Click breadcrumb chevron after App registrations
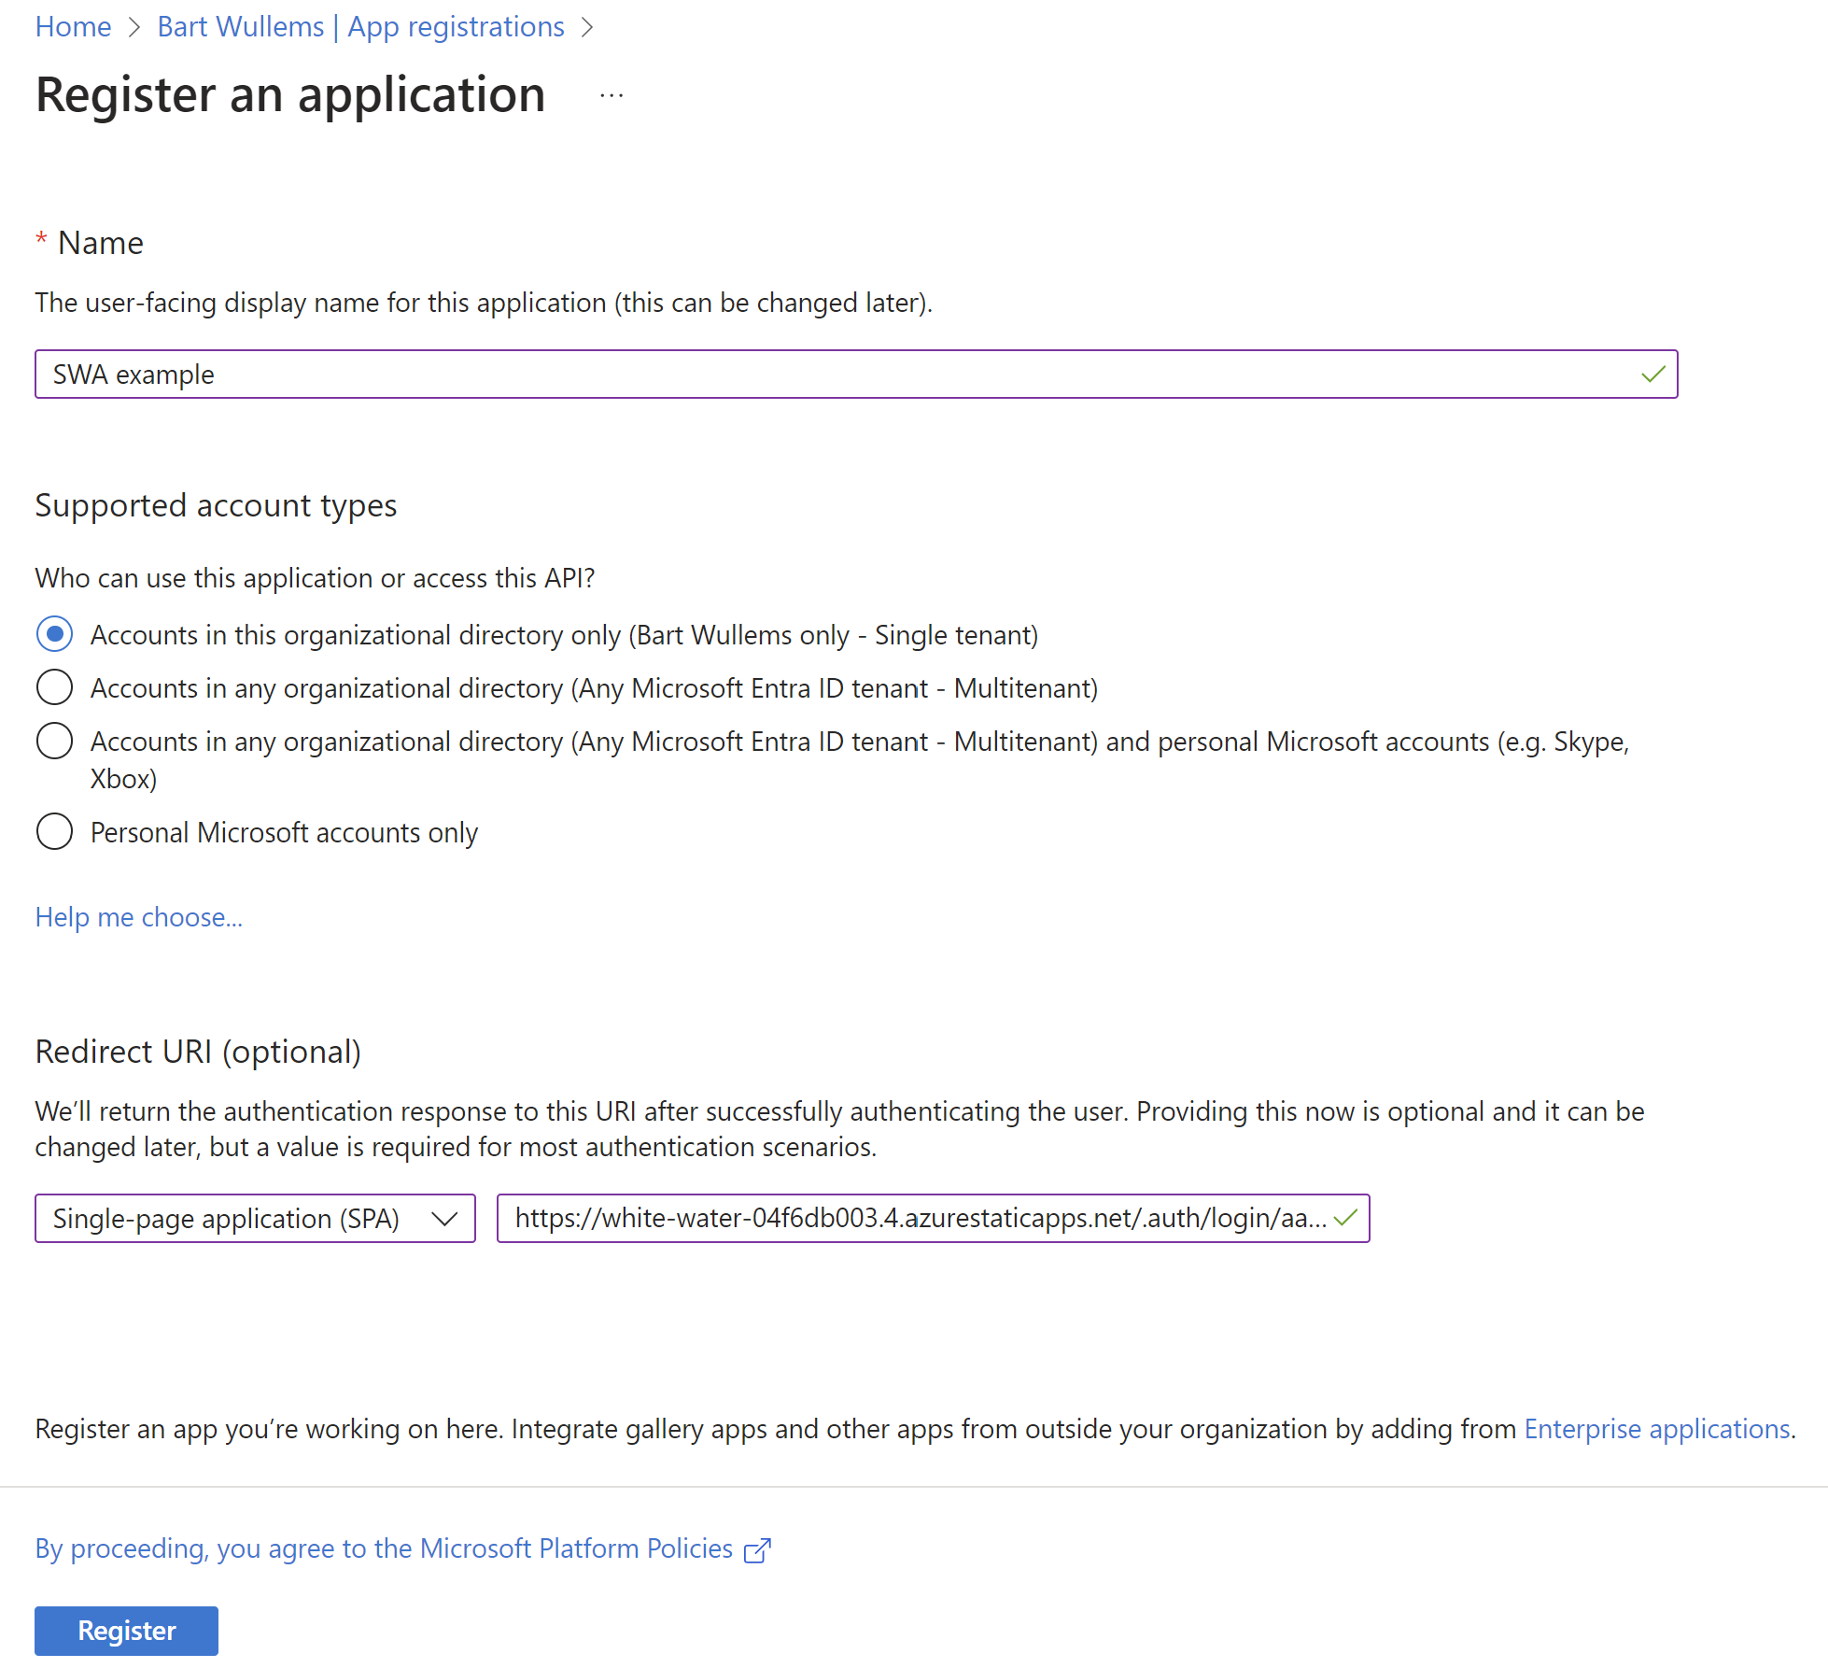 (587, 27)
